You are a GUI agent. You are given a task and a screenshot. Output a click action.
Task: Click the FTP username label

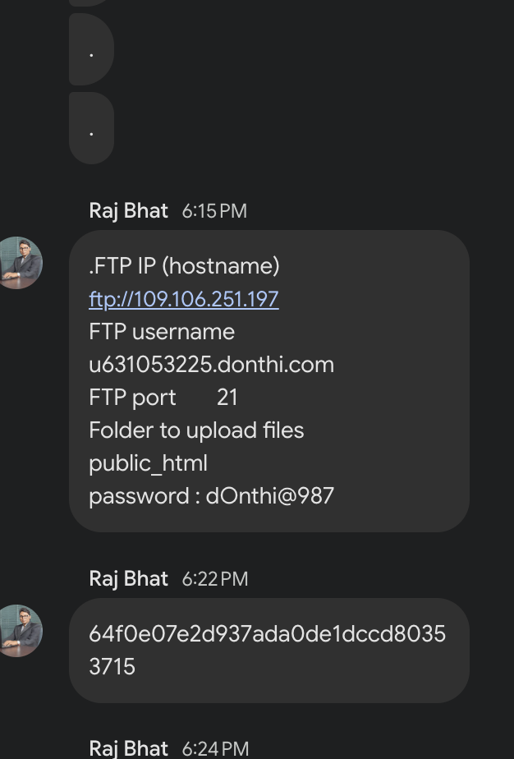pos(162,332)
